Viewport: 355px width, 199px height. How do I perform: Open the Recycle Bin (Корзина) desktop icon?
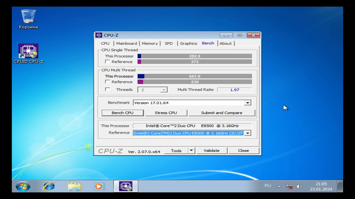click(x=28, y=19)
